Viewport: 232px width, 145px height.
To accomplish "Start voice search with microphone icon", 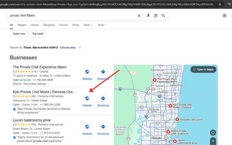I will (x=148, y=16).
